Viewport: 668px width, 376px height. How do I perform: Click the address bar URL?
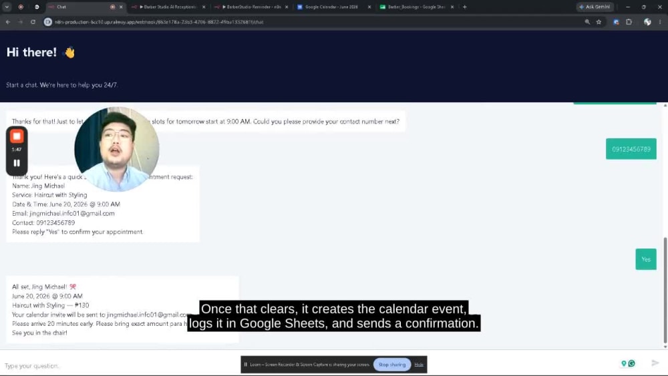click(x=159, y=22)
